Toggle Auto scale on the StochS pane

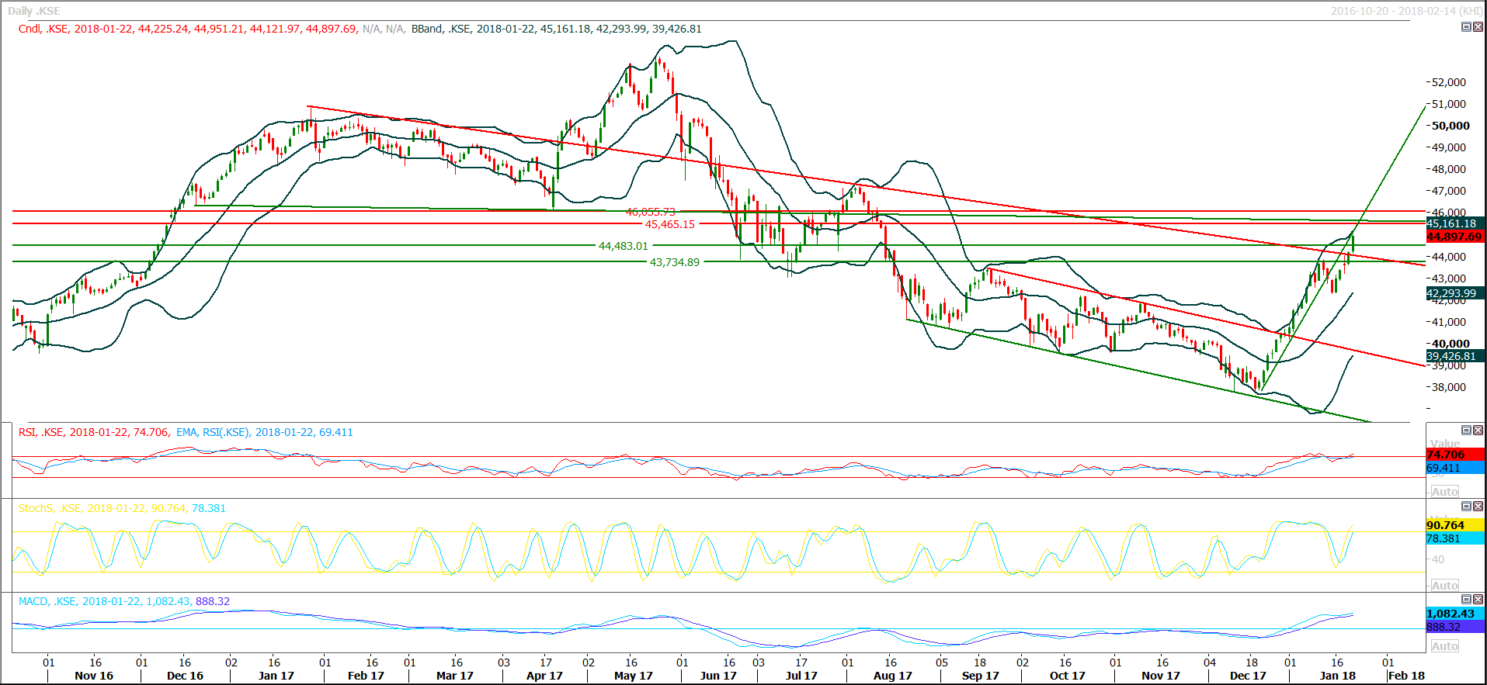(1444, 586)
